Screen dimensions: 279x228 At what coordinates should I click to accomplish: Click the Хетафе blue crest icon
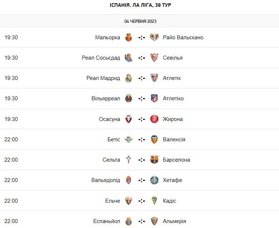pos(154,180)
